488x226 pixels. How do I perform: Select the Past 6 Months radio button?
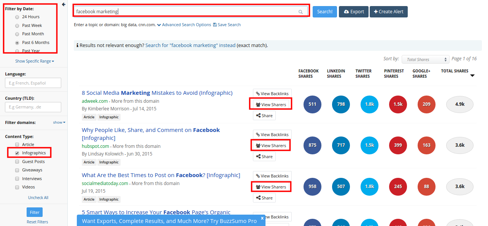pyautogui.click(x=17, y=43)
